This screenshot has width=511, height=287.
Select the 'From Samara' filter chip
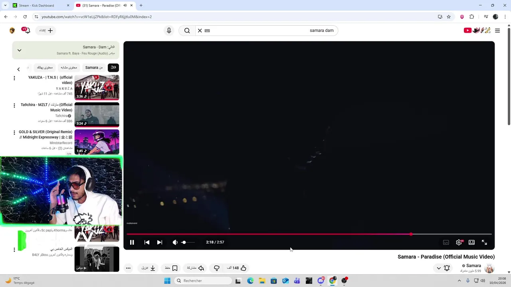[94, 67]
